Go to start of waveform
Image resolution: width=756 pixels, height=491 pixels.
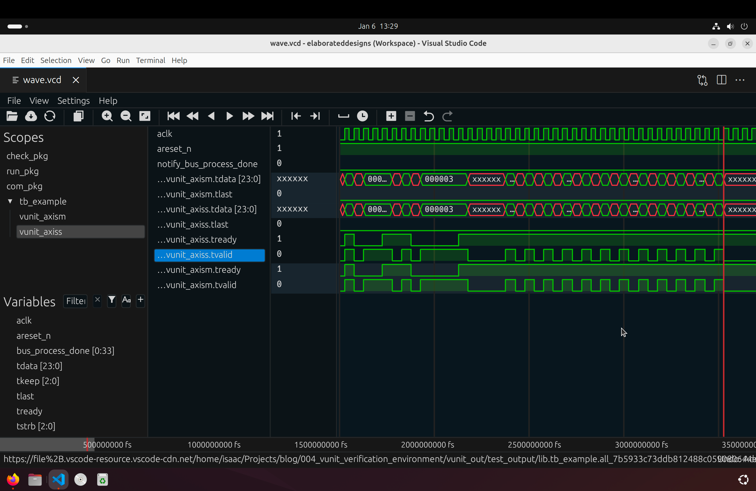click(x=173, y=116)
